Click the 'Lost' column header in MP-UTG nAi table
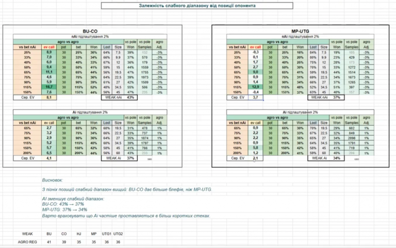 [x=313, y=47]
